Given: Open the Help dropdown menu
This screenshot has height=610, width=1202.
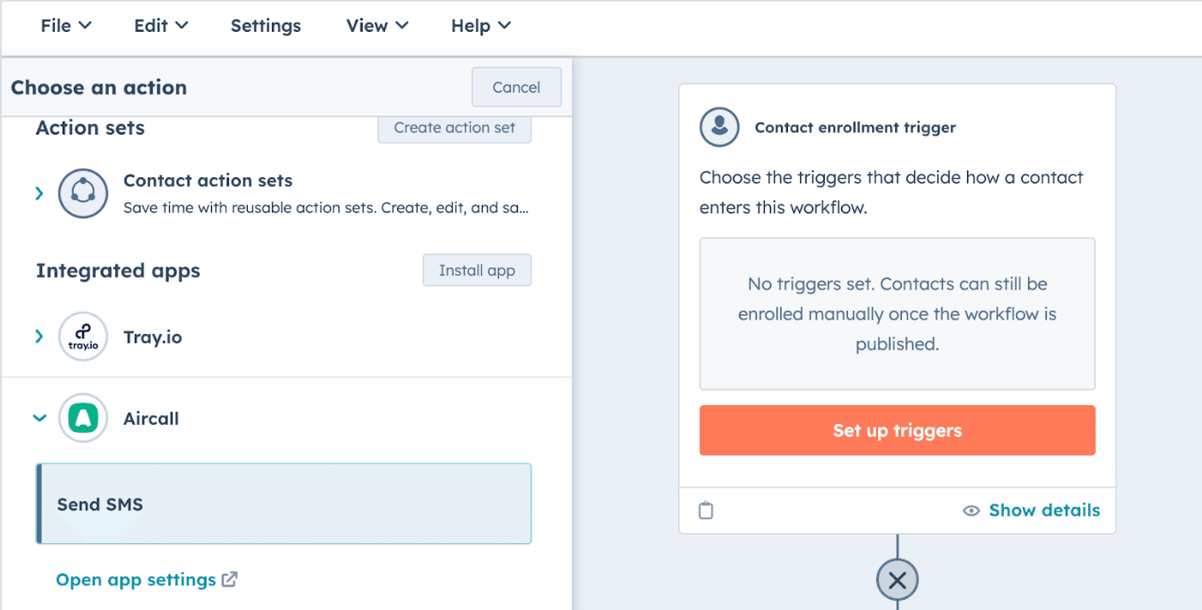Looking at the screenshot, I should [480, 26].
